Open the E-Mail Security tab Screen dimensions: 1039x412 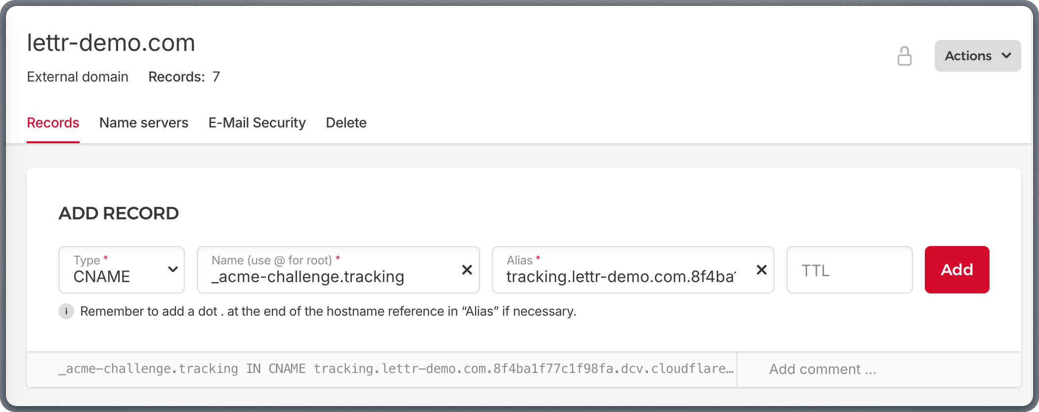[x=258, y=123]
